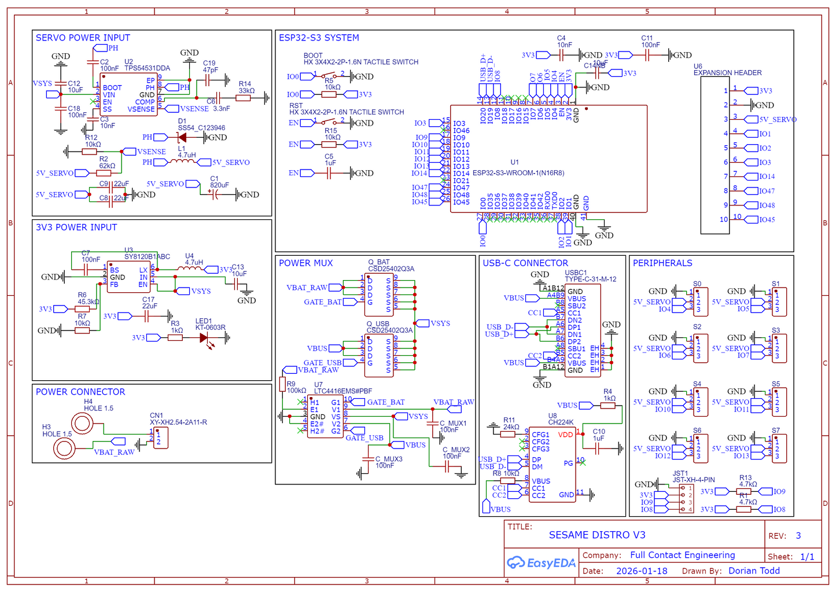Image resolution: width=836 pixels, height=592 pixels.
Task: Click the POWER MUX section title
Action: click(x=306, y=263)
